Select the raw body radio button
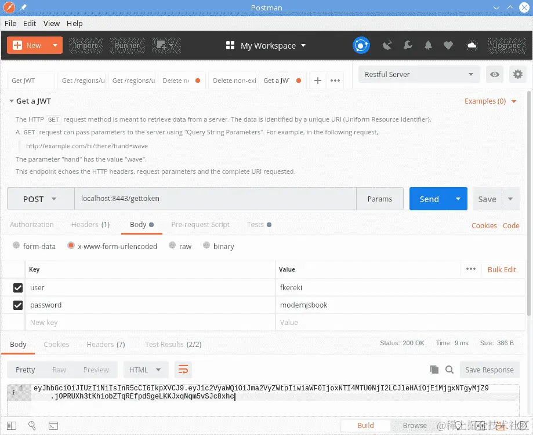The width and height of the screenshot is (533, 435). 172,245
